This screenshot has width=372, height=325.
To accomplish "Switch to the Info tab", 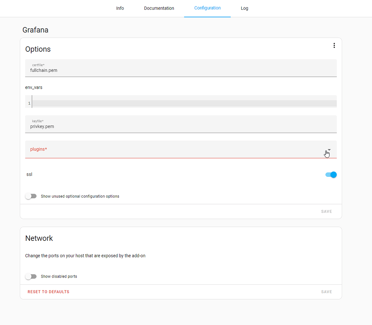I will click(120, 8).
